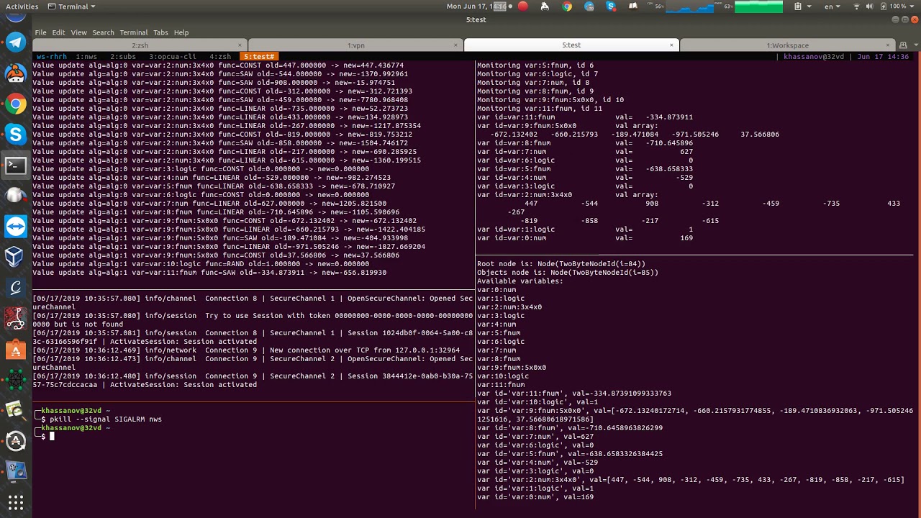The height and width of the screenshot is (518, 921).
Task: Open the Edit menu
Action: click(x=58, y=32)
